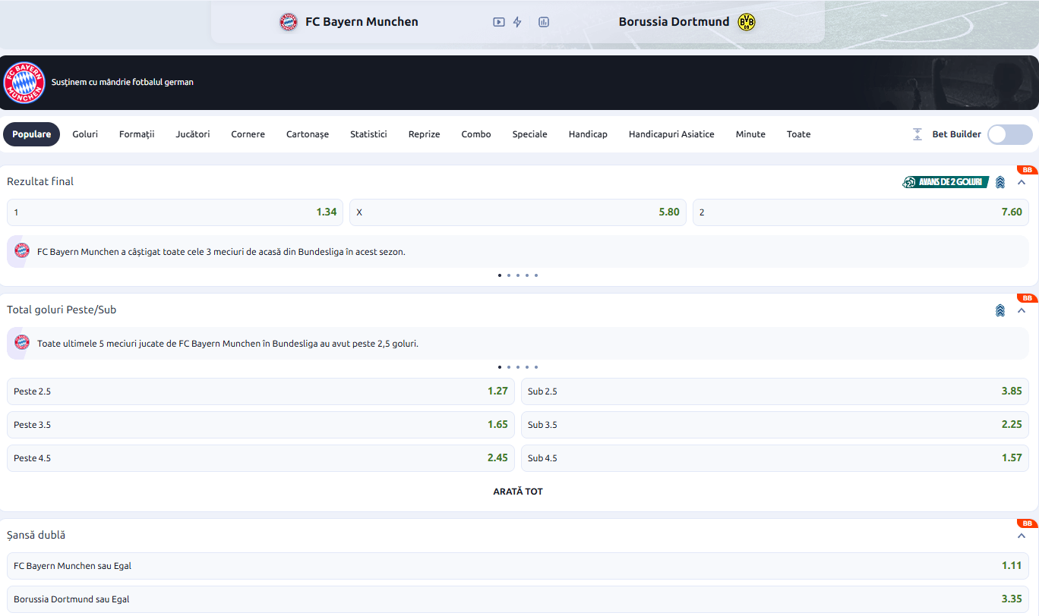Select away win at 7.60
The height and width of the screenshot is (616, 1039).
coord(861,212)
